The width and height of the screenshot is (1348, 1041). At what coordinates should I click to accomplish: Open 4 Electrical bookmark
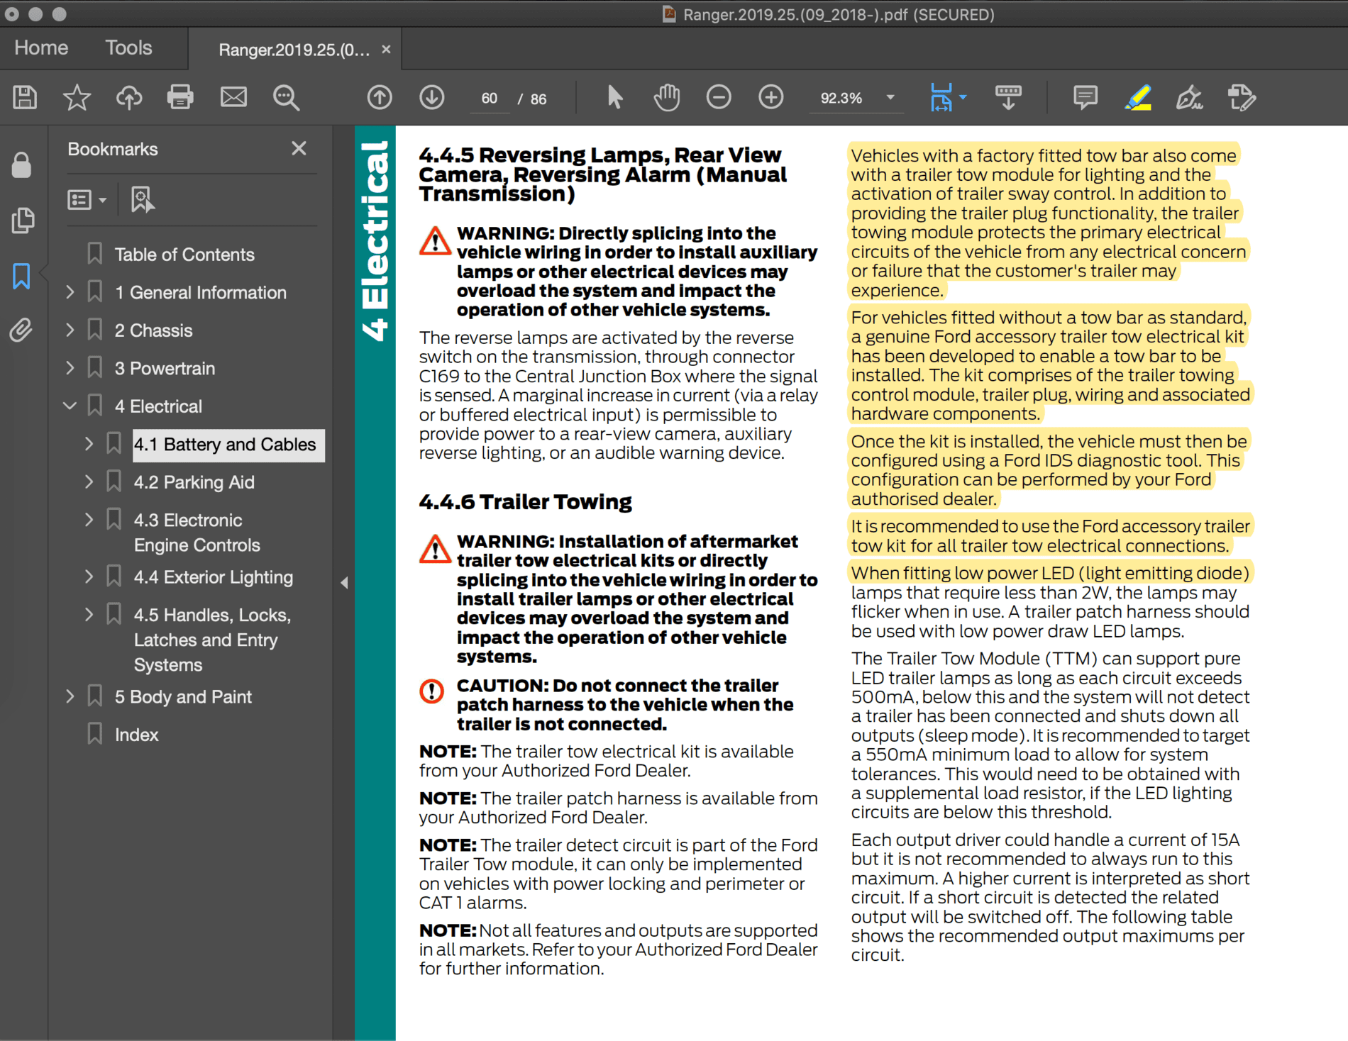[x=158, y=406]
